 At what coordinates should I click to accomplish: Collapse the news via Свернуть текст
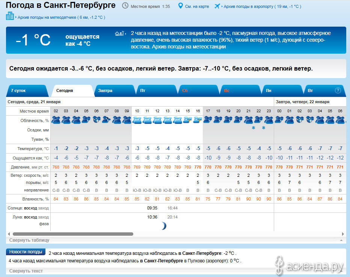pos(26,271)
